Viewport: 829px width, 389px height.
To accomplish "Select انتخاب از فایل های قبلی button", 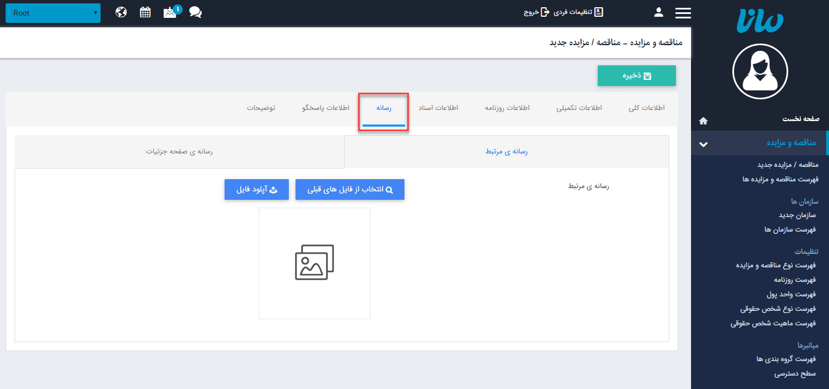I will click(x=350, y=189).
